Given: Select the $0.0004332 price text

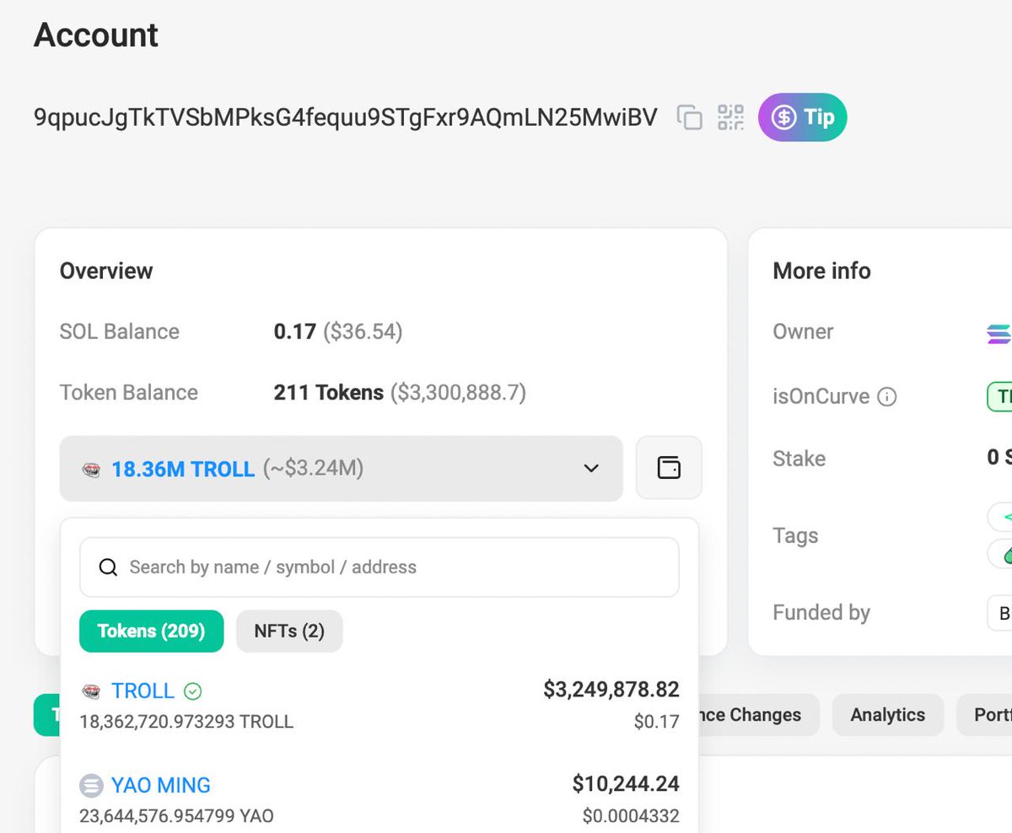Looking at the screenshot, I should pos(631,816).
